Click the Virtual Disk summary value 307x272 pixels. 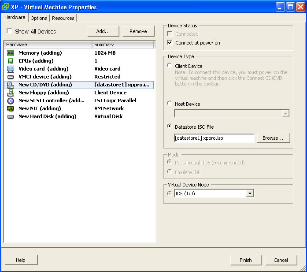click(x=108, y=116)
